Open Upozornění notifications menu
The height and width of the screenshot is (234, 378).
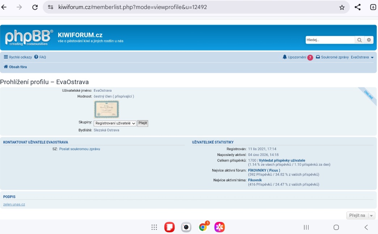pyautogui.click(x=297, y=57)
